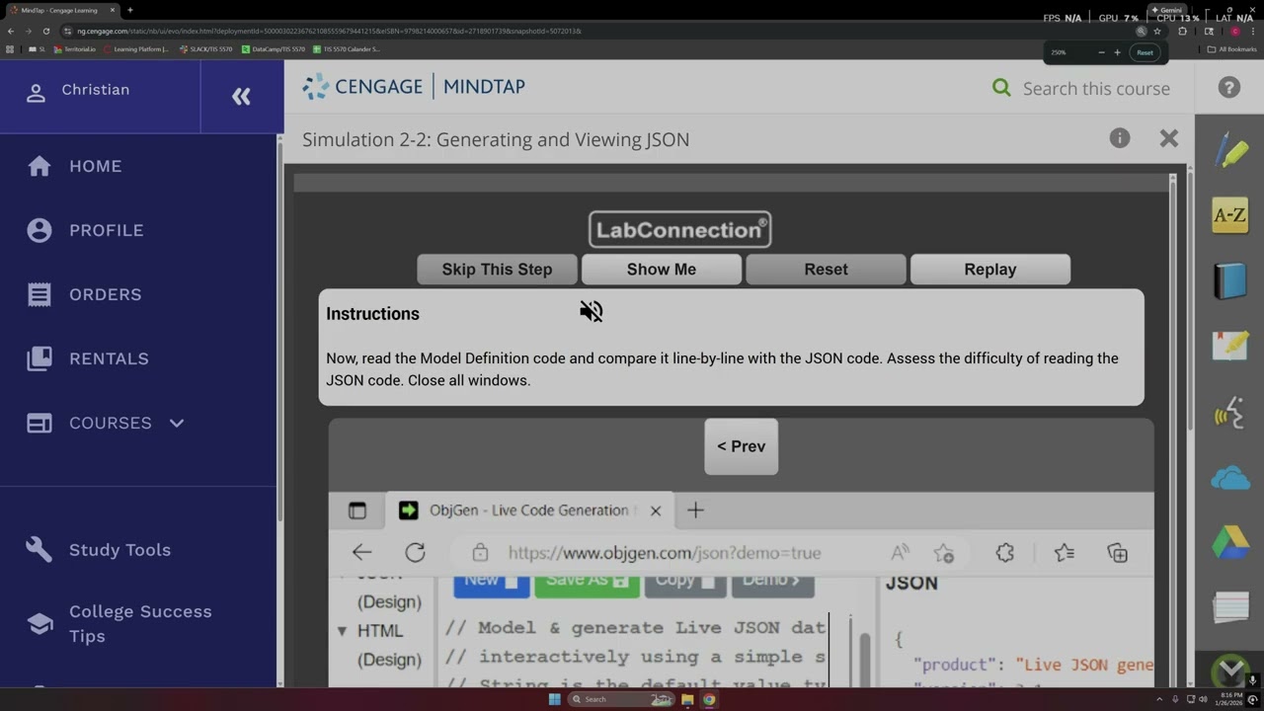
Task: Open the read speaker tool
Action: pos(1230,413)
